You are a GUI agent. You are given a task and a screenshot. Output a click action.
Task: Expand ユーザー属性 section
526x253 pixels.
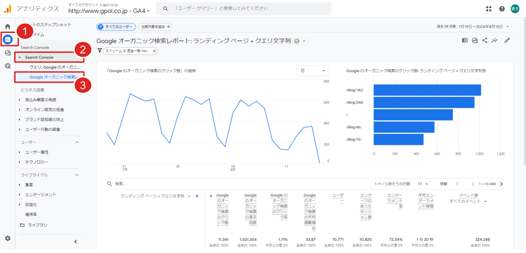point(19,152)
